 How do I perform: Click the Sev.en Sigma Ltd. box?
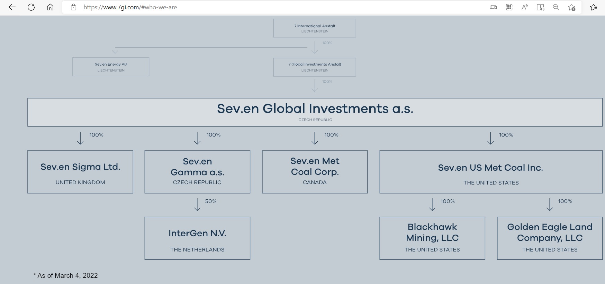tap(80, 172)
